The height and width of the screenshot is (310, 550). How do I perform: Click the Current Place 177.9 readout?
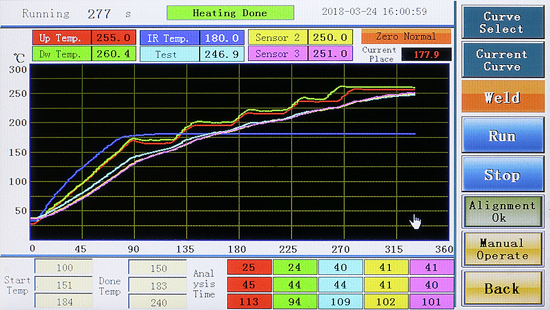(x=426, y=55)
